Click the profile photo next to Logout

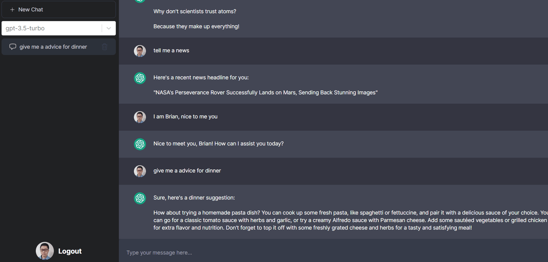[x=45, y=251]
